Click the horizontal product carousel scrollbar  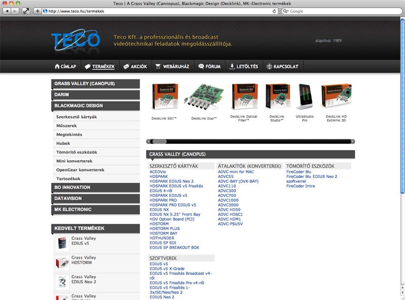point(251,141)
